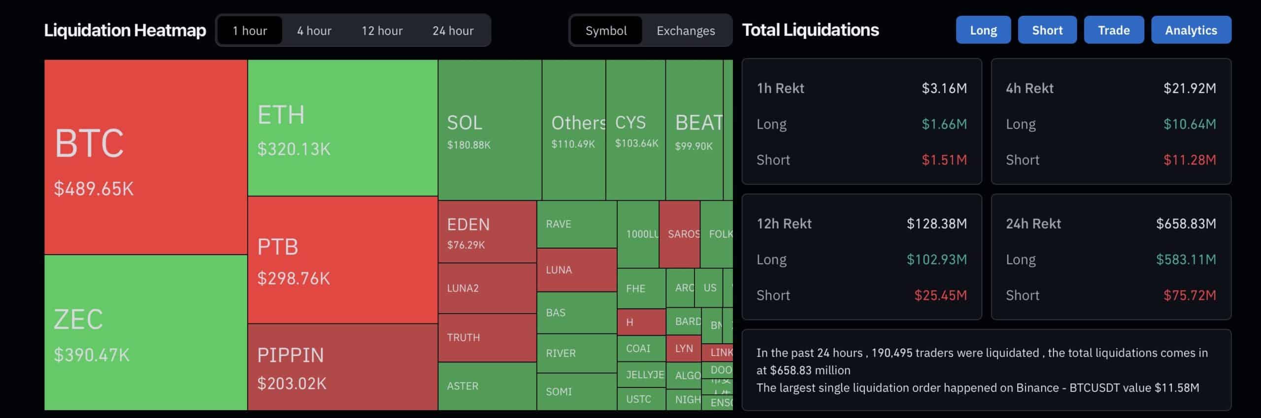
Task: Select the CYS heatmap tile
Action: tap(635, 130)
